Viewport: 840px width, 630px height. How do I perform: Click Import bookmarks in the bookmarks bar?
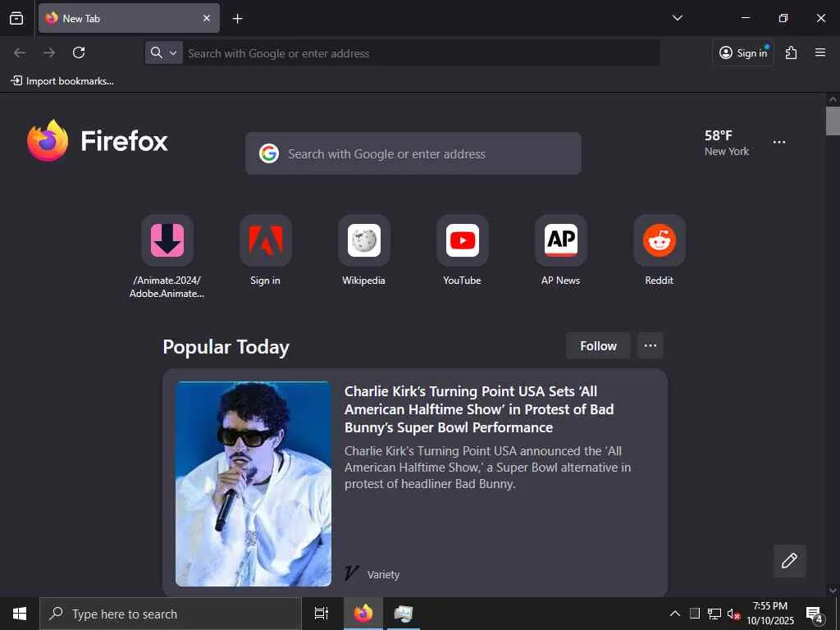pos(62,81)
